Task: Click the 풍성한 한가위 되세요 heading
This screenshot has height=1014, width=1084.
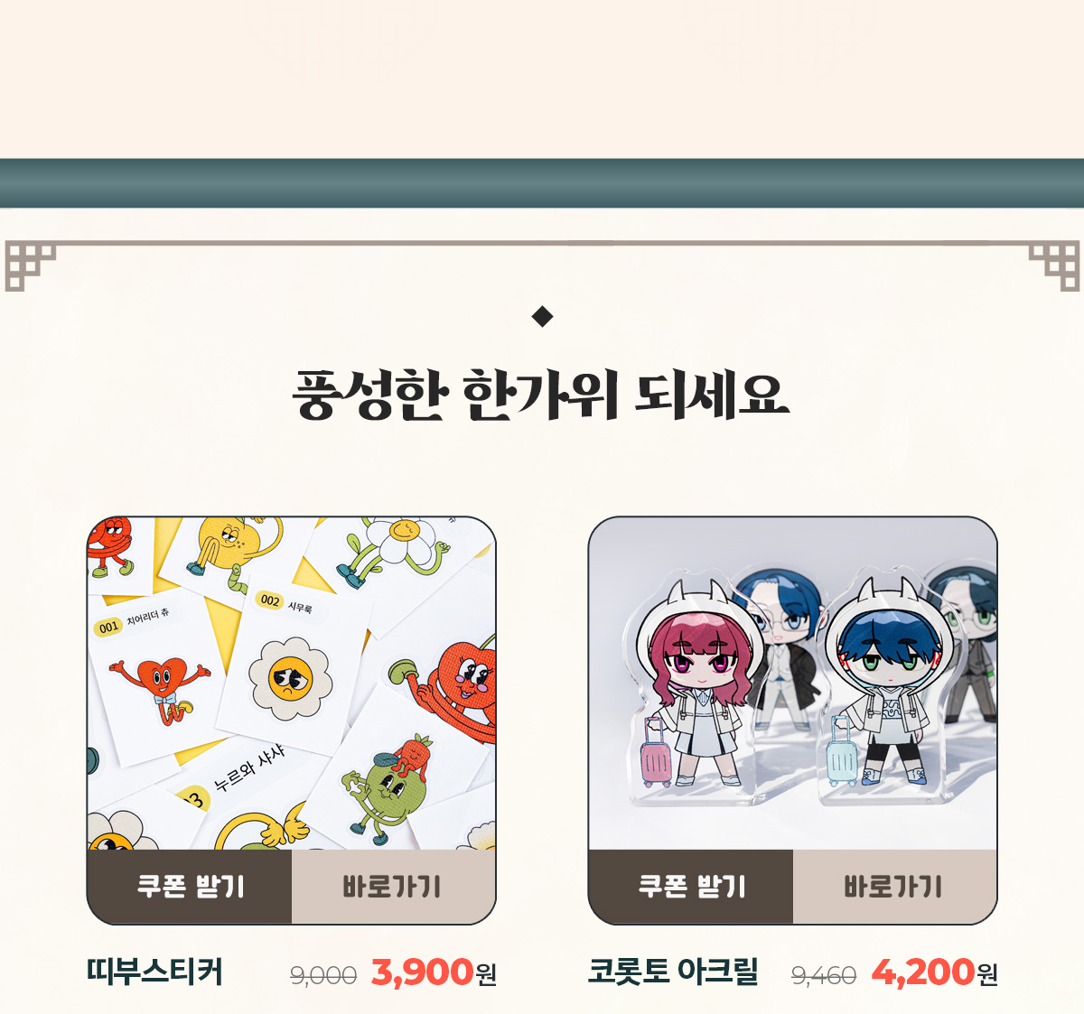Action: 542,395
